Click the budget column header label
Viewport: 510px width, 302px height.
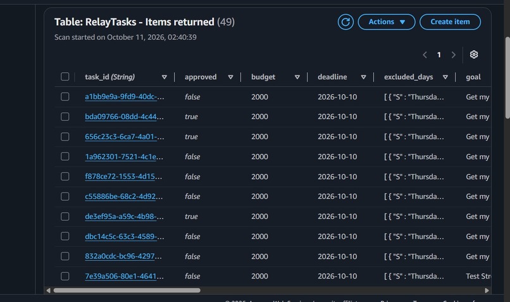tap(263, 77)
